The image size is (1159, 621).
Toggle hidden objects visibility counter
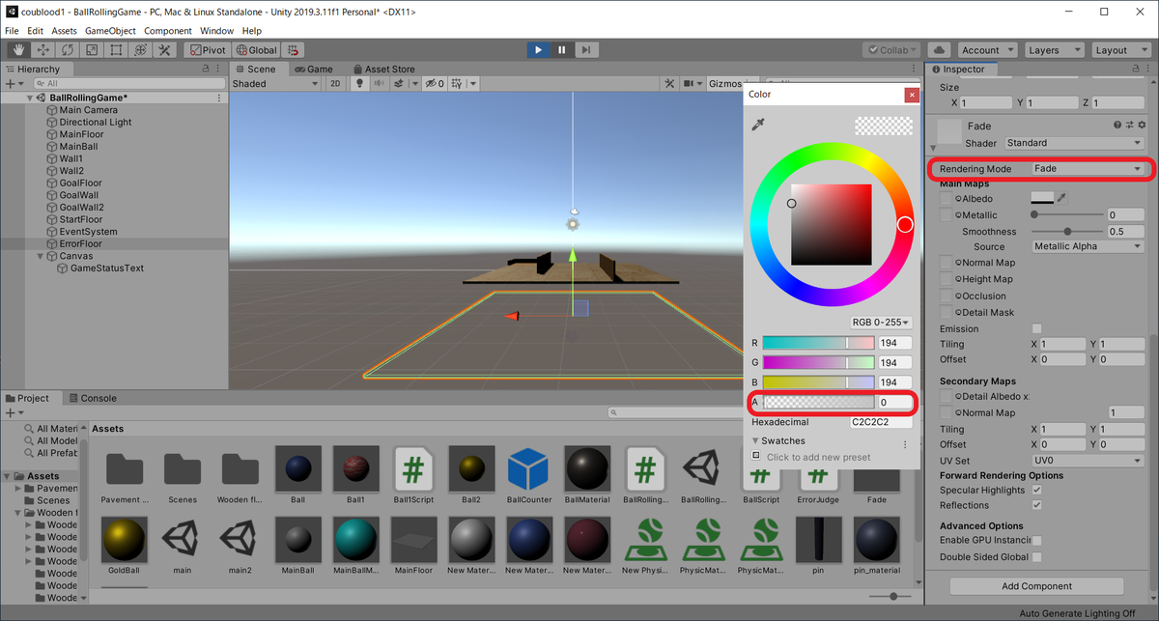(435, 84)
